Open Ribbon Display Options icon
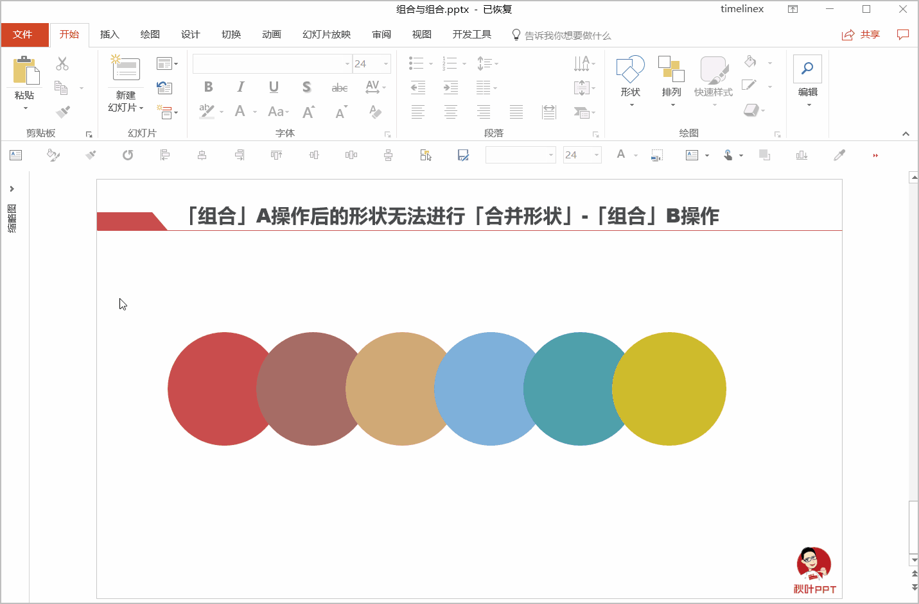The image size is (919, 604). pos(793,9)
